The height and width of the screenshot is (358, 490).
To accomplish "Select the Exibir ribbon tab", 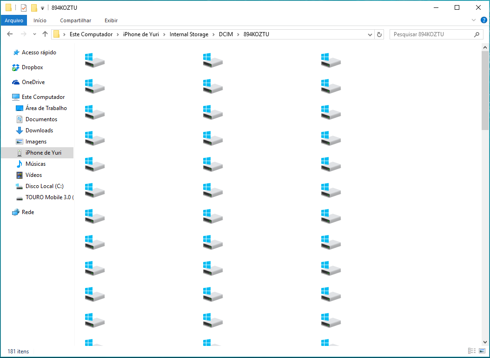I will point(111,20).
